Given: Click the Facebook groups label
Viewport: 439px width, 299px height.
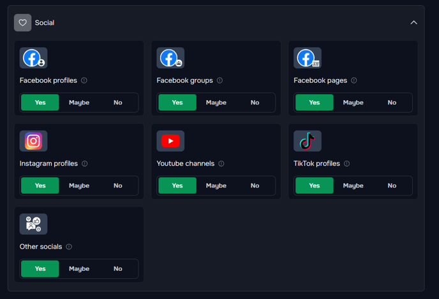Looking at the screenshot, I should click(x=185, y=80).
